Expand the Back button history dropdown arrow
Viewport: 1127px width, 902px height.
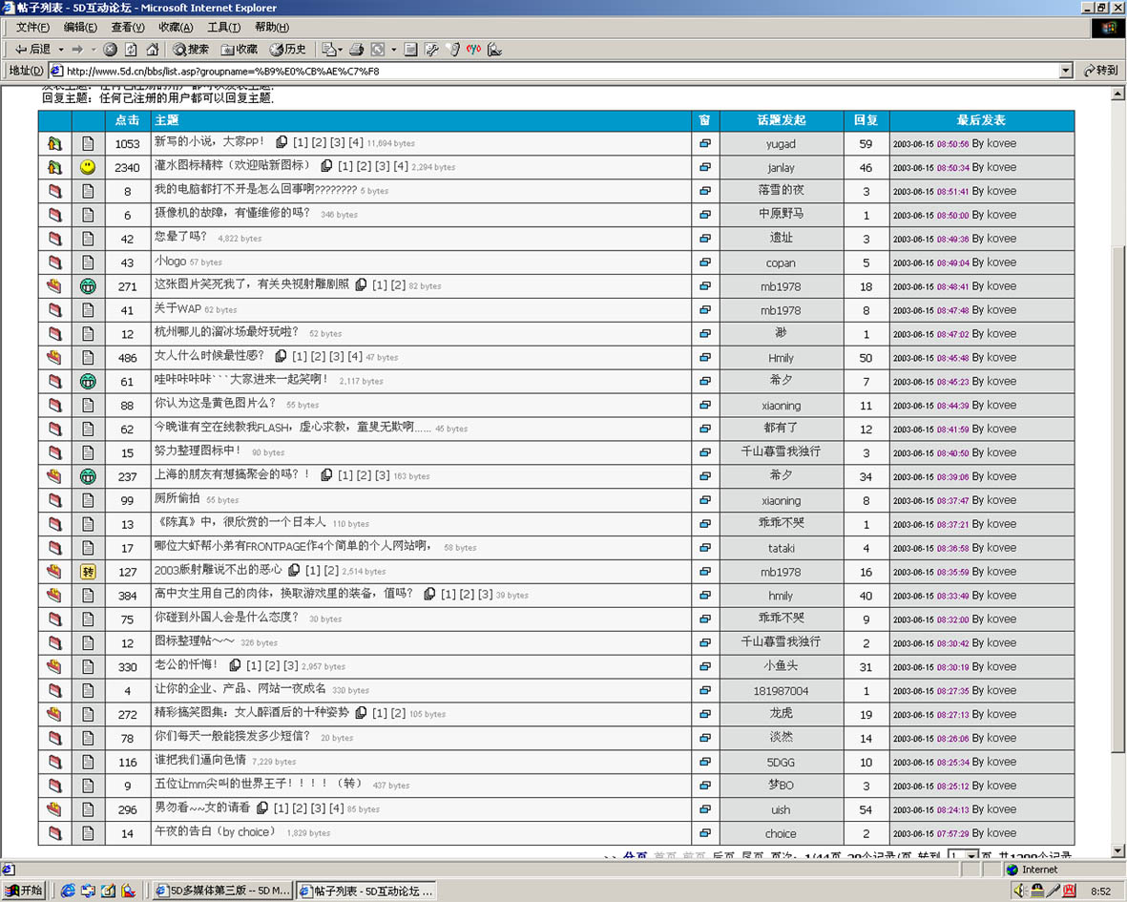pyautogui.click(x=61, y=50)
